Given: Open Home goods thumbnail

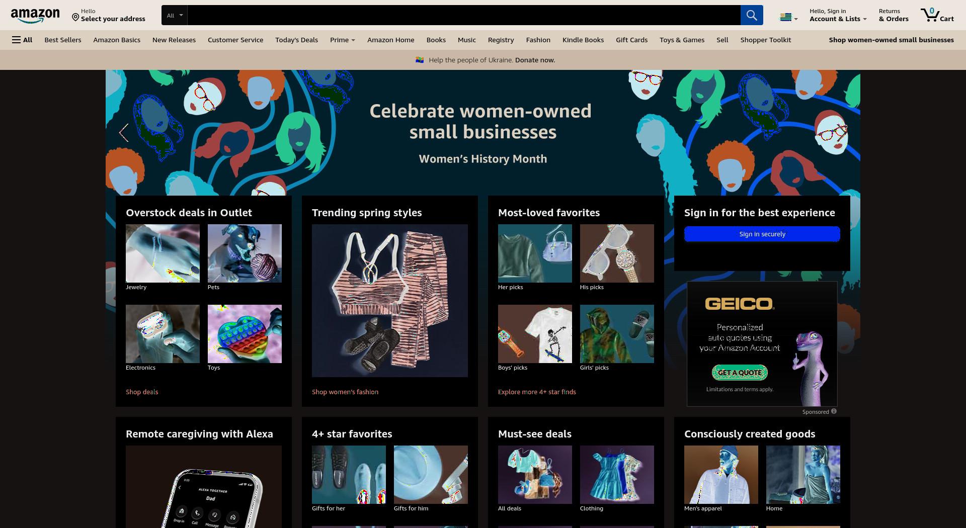Looking at the screenshot, I should (x=803, y=475).
